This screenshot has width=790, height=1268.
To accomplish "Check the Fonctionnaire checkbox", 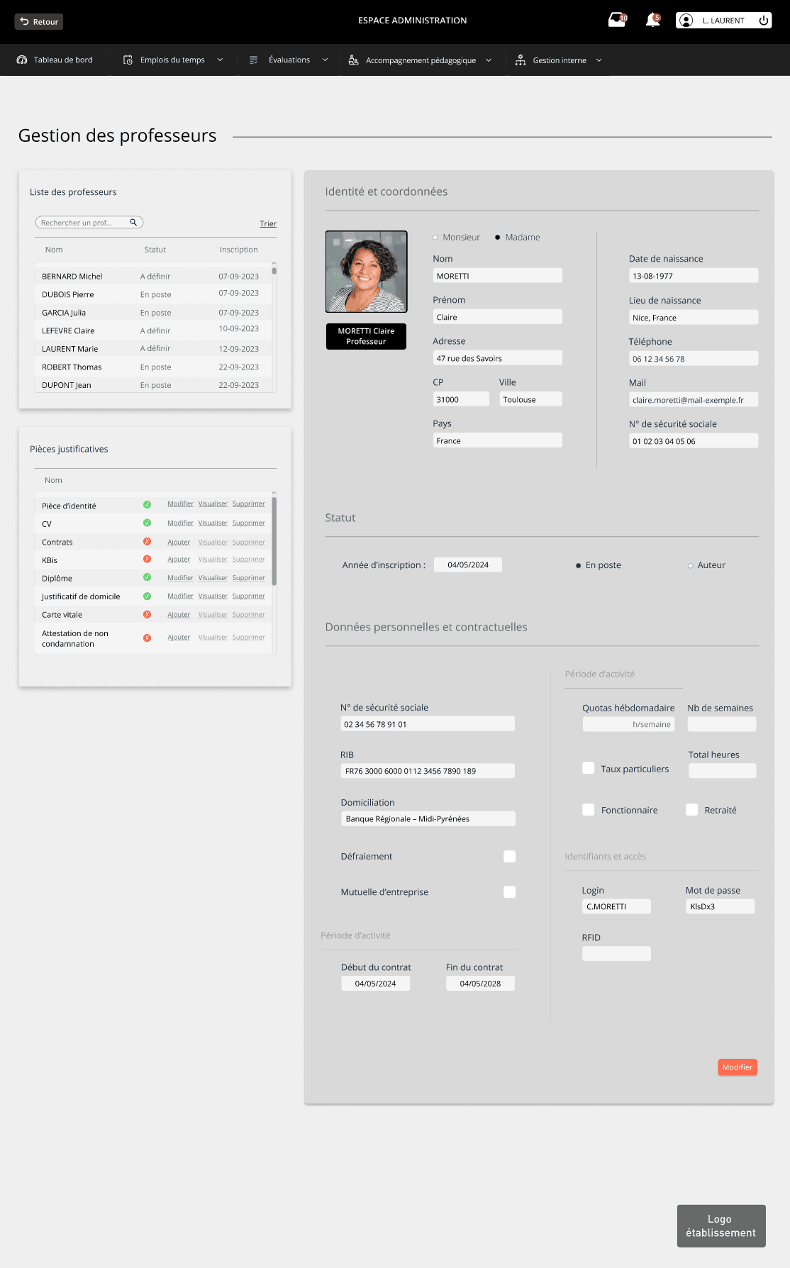I will click(x=589, y=810).
